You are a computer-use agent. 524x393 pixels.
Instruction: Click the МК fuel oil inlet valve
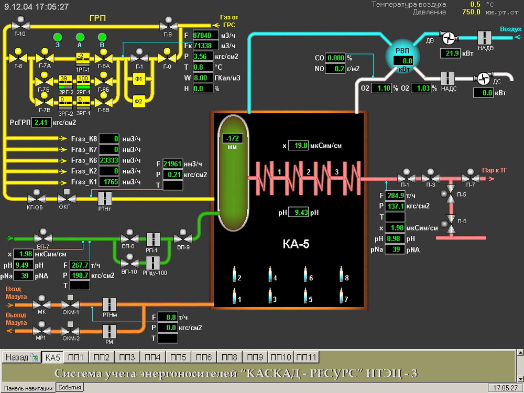click(x=41, y=303)
